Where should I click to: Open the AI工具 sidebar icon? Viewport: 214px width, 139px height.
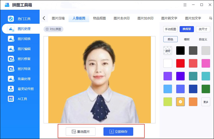(x=11, y=99)
